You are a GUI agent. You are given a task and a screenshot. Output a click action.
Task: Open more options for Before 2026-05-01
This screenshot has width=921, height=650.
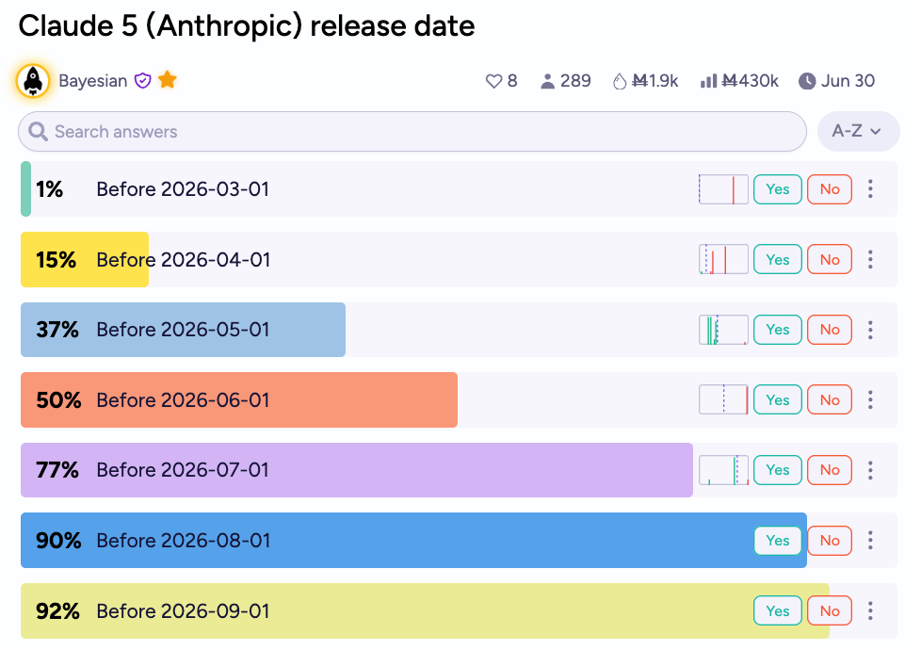[870, 330]
